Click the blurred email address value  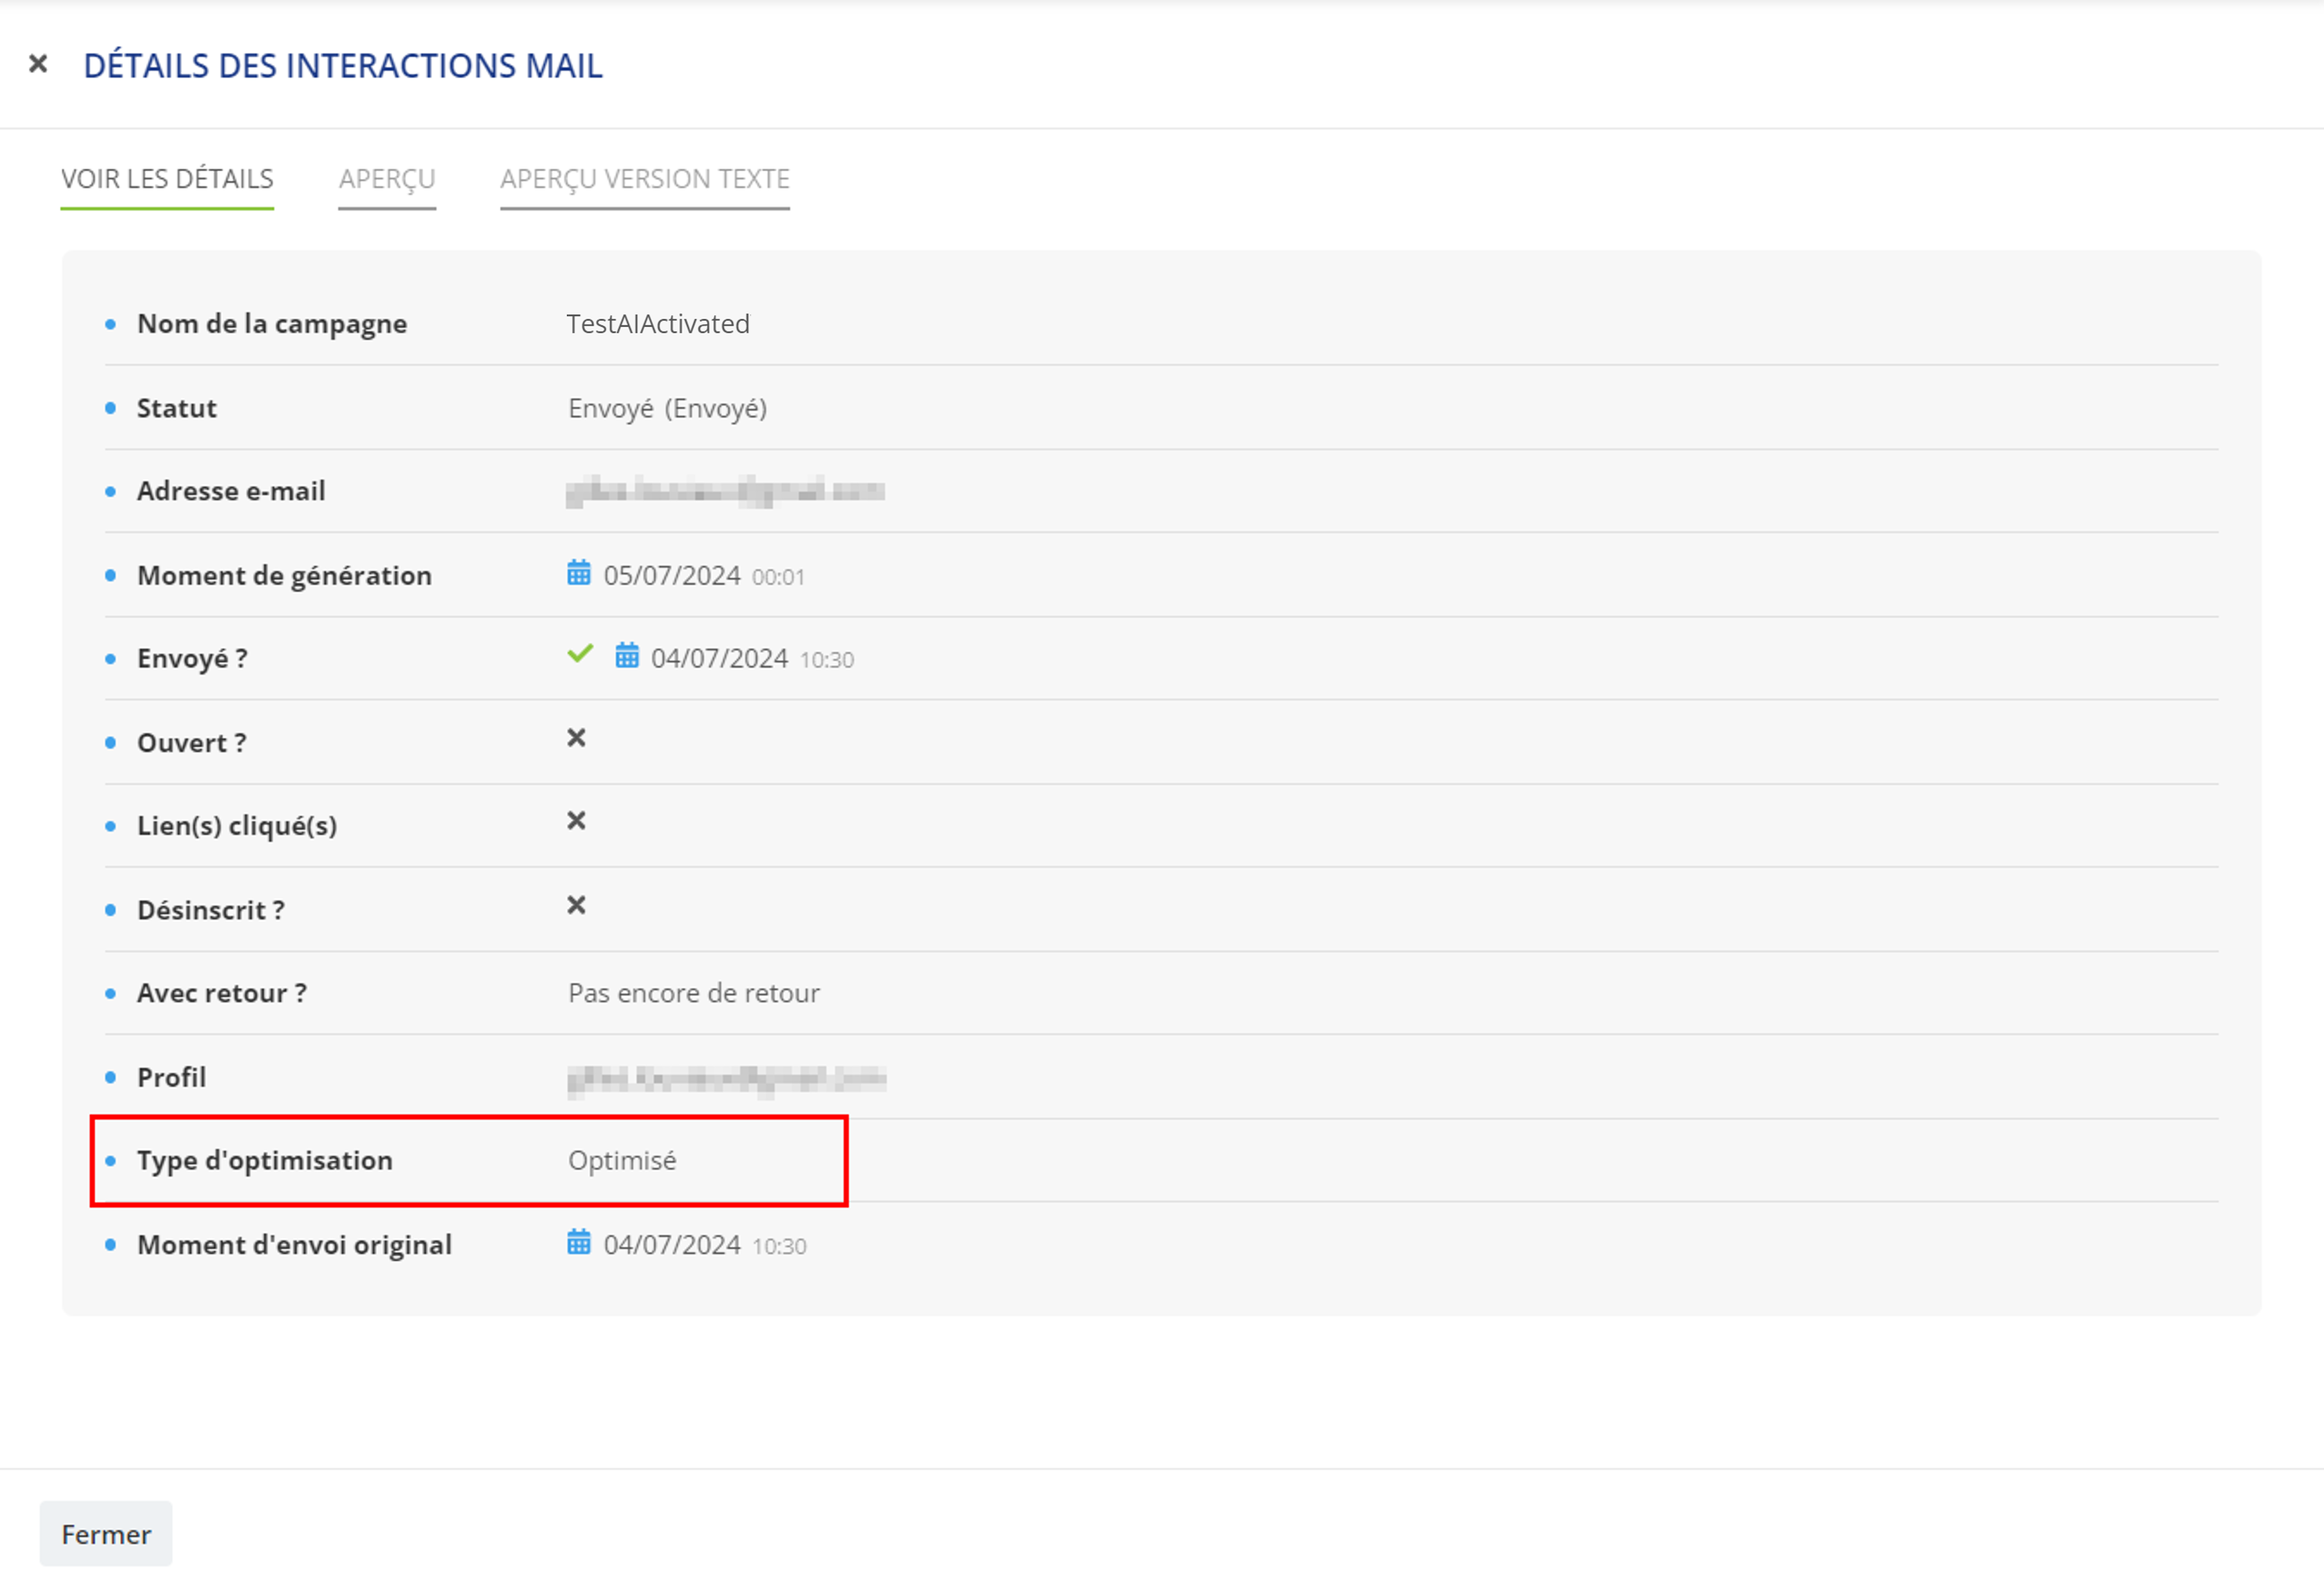click(725, 491)
